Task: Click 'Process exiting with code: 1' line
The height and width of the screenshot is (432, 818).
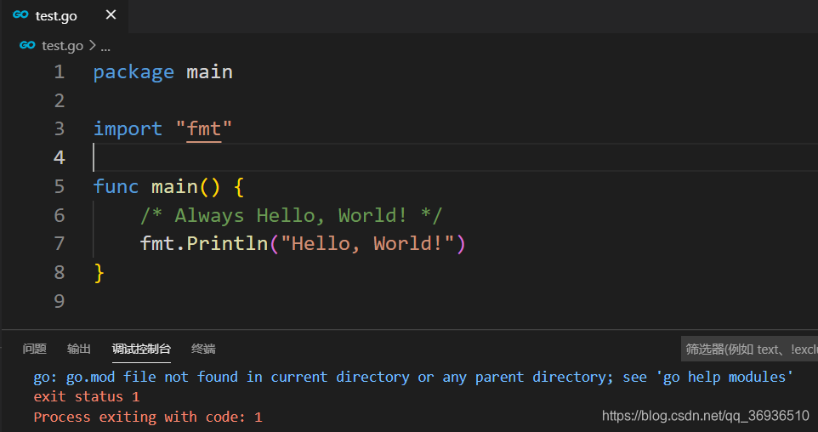Action: [148, 417]
